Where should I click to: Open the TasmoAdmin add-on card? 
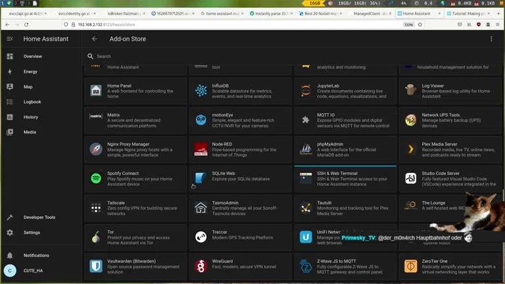pos(240,208)
